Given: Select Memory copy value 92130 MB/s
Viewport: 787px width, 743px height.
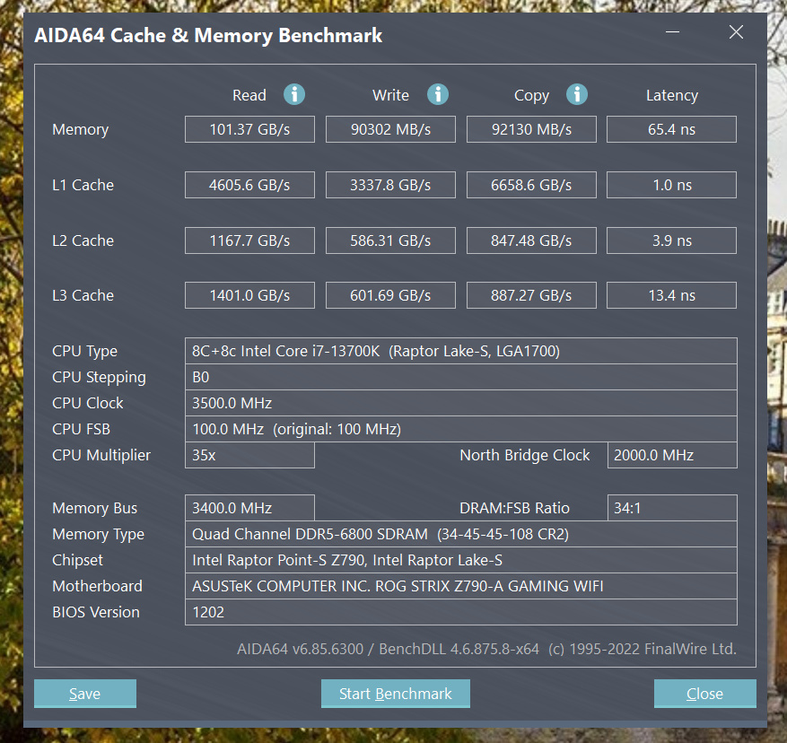Looking at the screenshot, I should (531, 129).
